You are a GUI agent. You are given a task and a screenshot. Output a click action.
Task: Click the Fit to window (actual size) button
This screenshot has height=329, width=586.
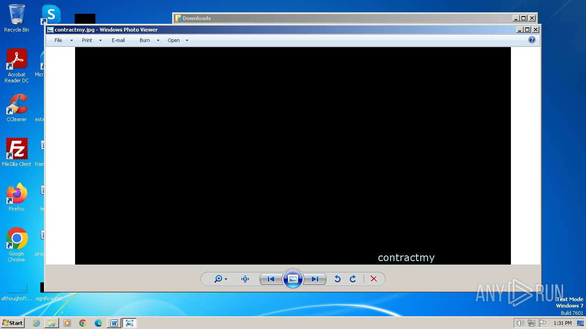pyautogui.click(x=245, y=279)
